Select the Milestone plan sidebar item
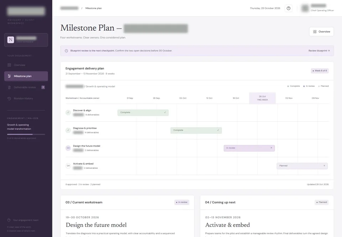The height and width of the screenshot is (237, 342). pyautogui.click(x=26, y=76)
